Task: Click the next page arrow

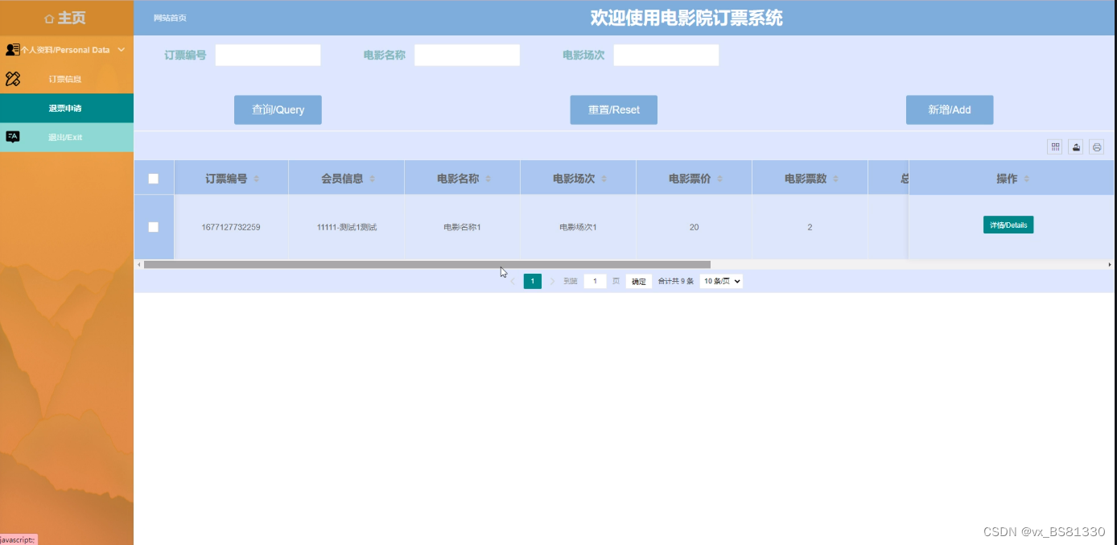Action: [552, 281]
